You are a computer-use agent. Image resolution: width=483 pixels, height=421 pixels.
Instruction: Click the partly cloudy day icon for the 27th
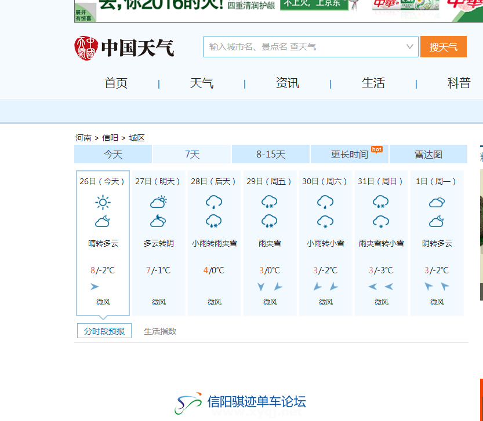click(x=158, y=202)
